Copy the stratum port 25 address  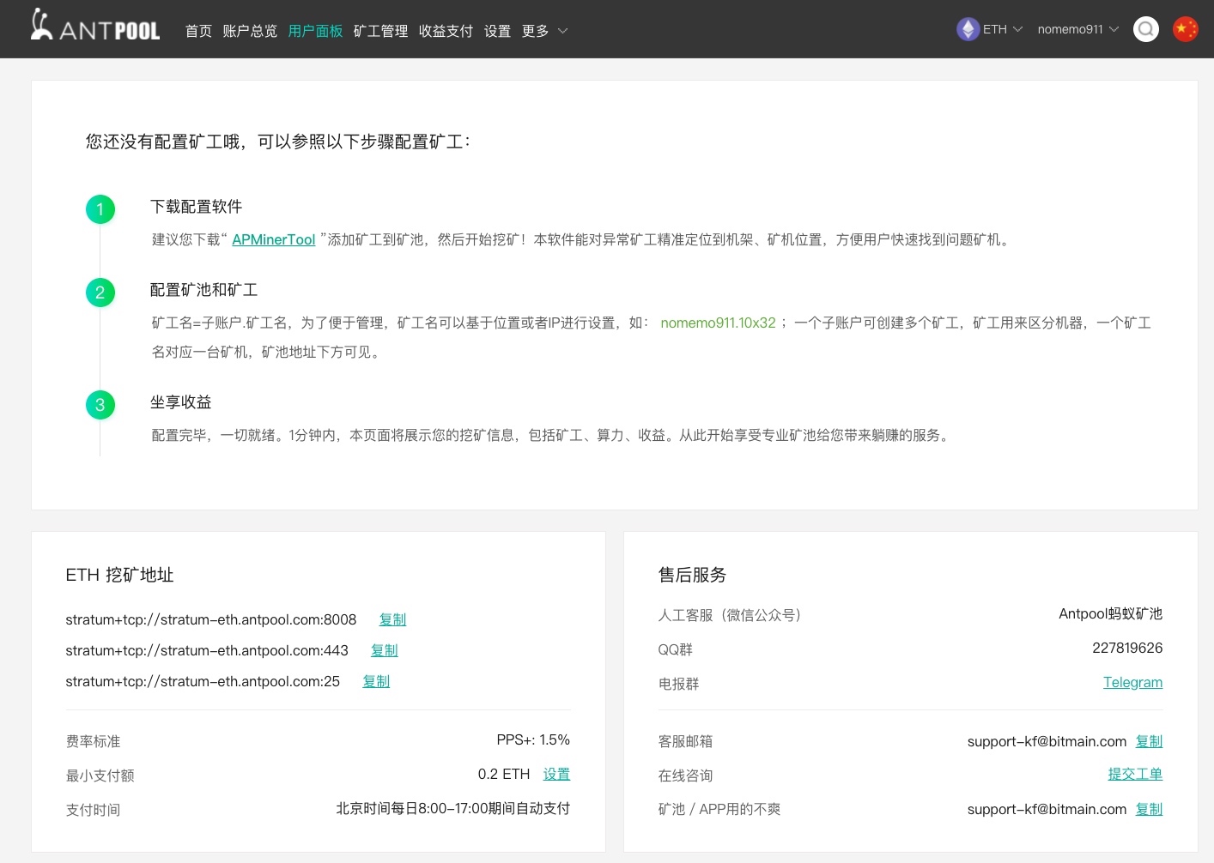376,681
